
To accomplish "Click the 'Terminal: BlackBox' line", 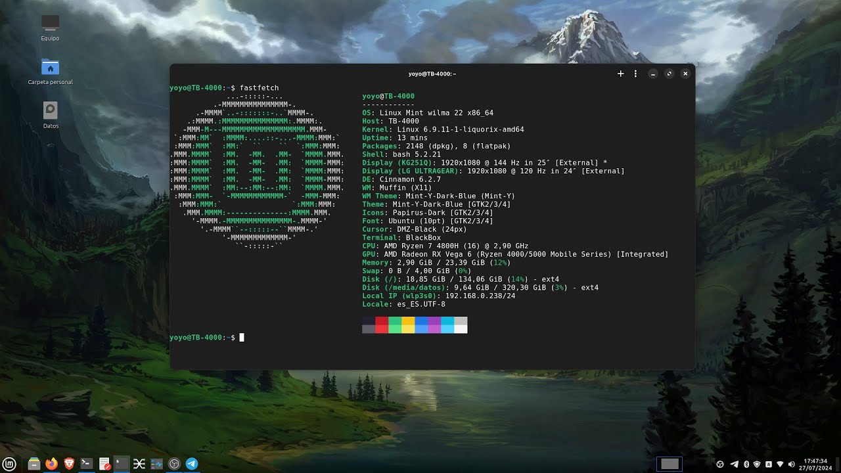I will point(401,238).
